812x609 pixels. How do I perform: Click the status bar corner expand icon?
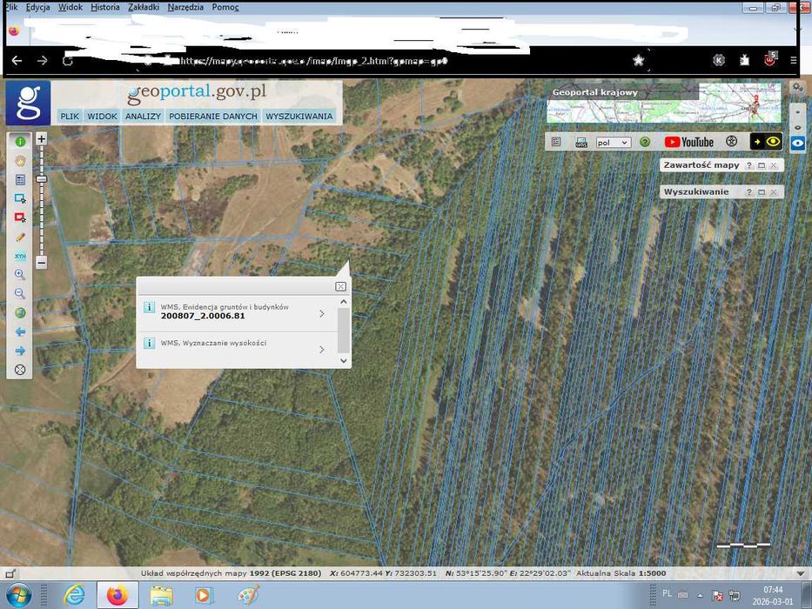click(10, 573)
